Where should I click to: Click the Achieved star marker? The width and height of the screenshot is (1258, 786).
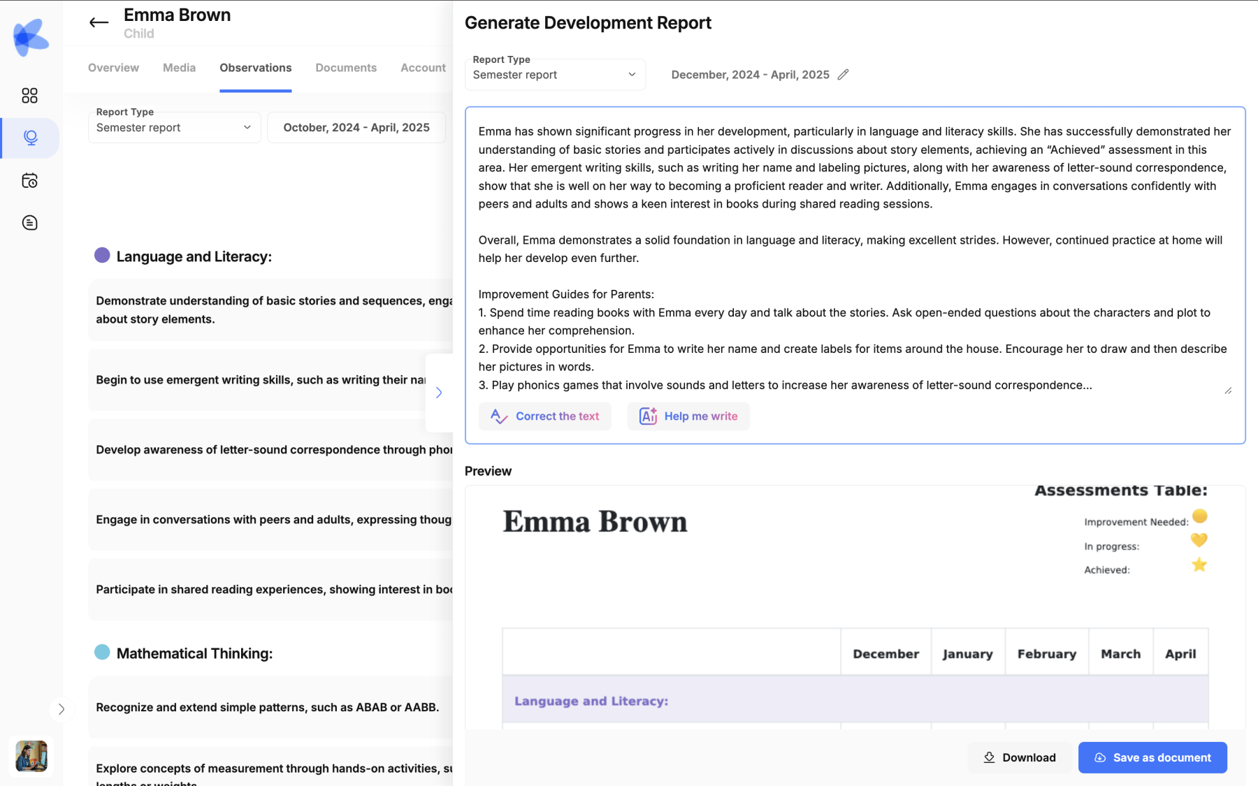coord(1199,565)
